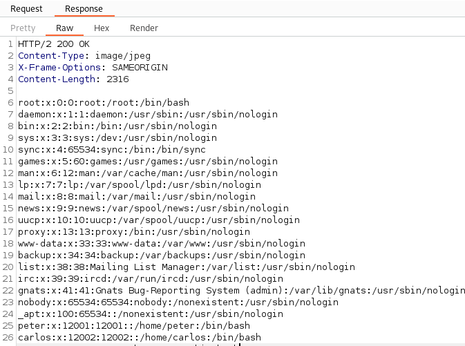
Task: Click the Content-Type header name
Action: [x=51, y=56]
